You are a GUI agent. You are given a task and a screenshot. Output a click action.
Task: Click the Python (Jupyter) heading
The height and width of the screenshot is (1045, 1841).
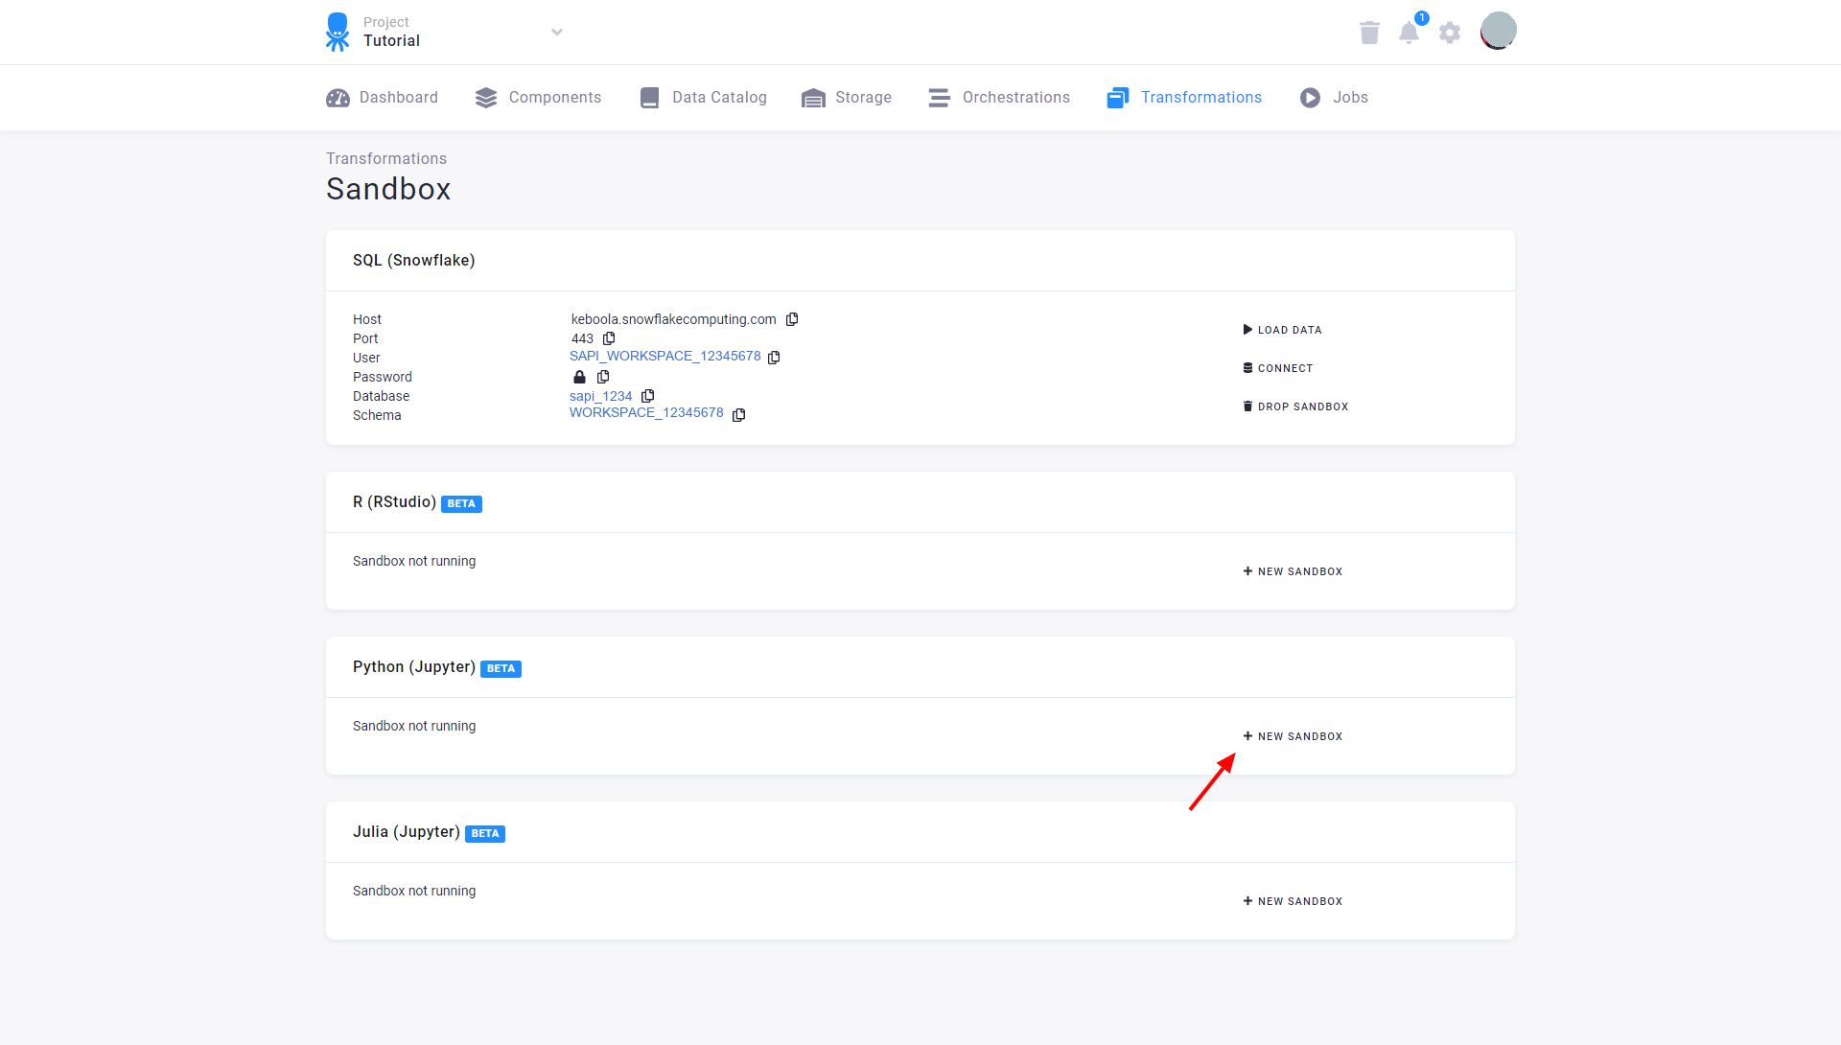coord(414,667)
